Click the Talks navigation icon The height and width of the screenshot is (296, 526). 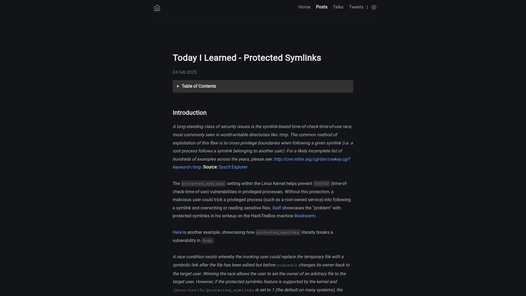(338, 7)
